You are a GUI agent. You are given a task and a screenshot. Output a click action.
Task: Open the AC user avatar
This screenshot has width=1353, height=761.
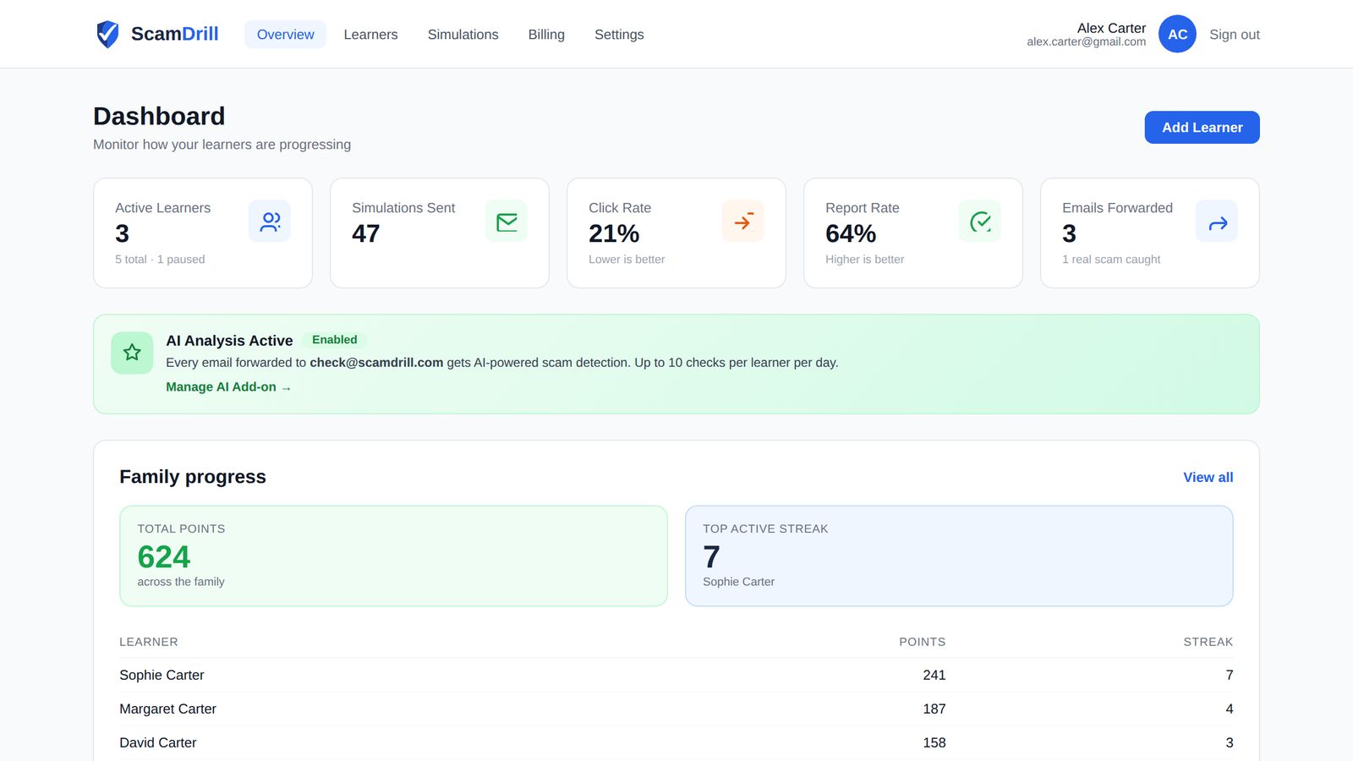pos(1177,34)
